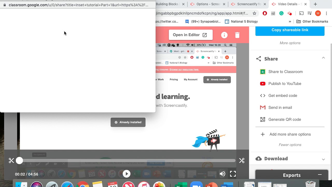Mute the video volume
Screen dimensions: 332x187
coord(223,174)
